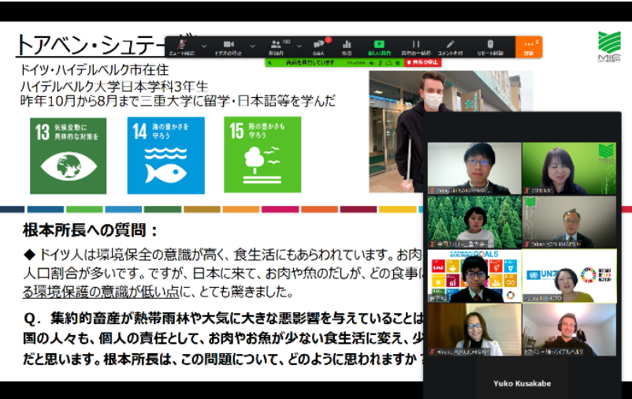
Task: Open remote control mouse option
Action: (490, 47)
